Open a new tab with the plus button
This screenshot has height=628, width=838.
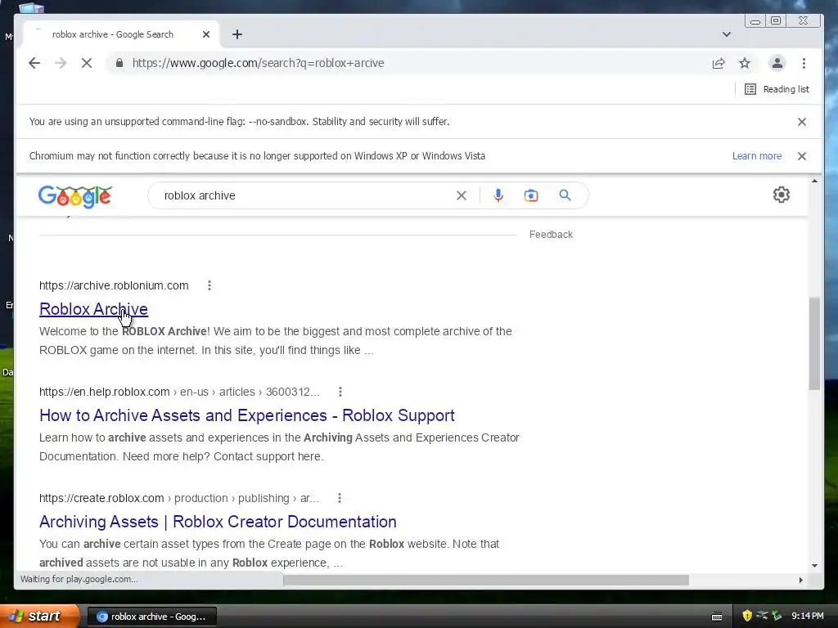[x=237, y=34]
